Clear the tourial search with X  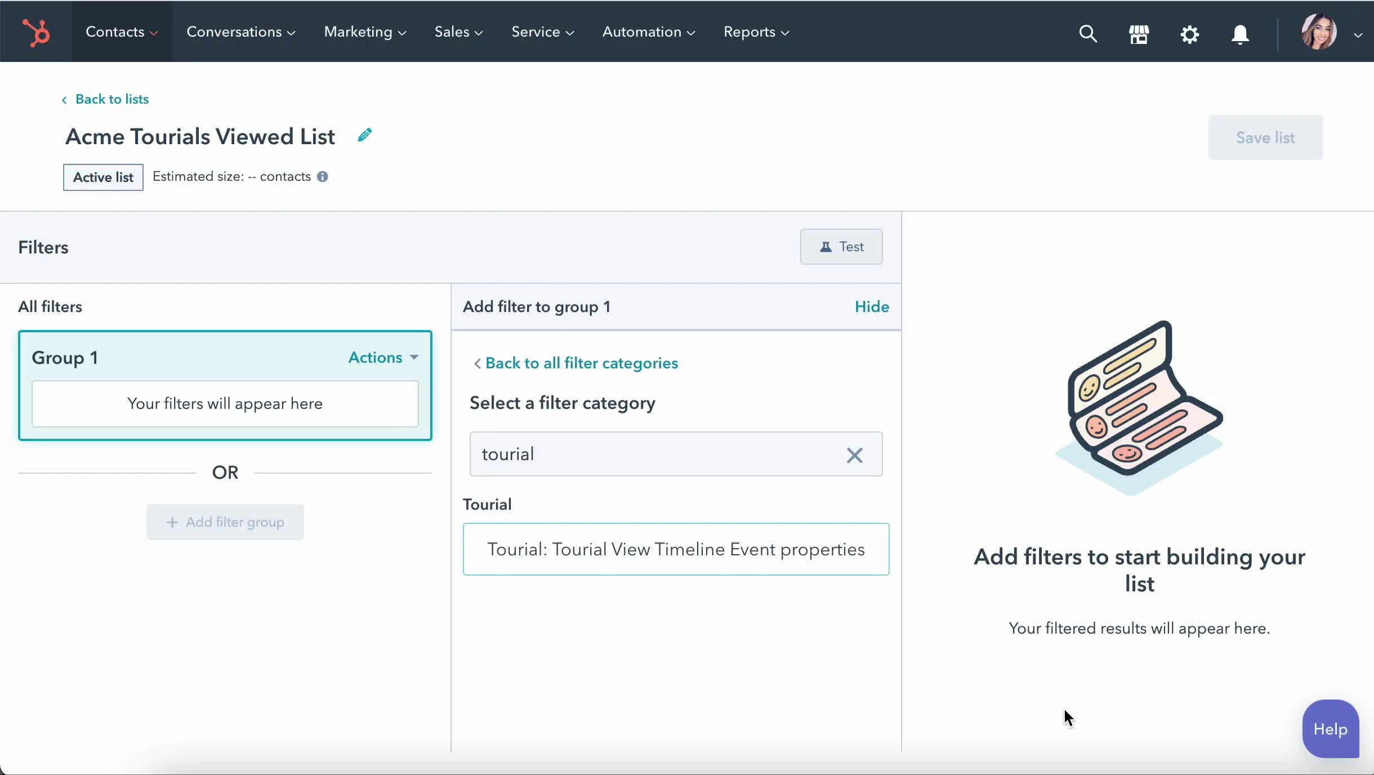coord(854,455)
